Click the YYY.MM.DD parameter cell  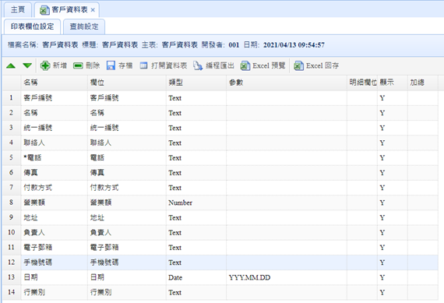coord(287,277)
